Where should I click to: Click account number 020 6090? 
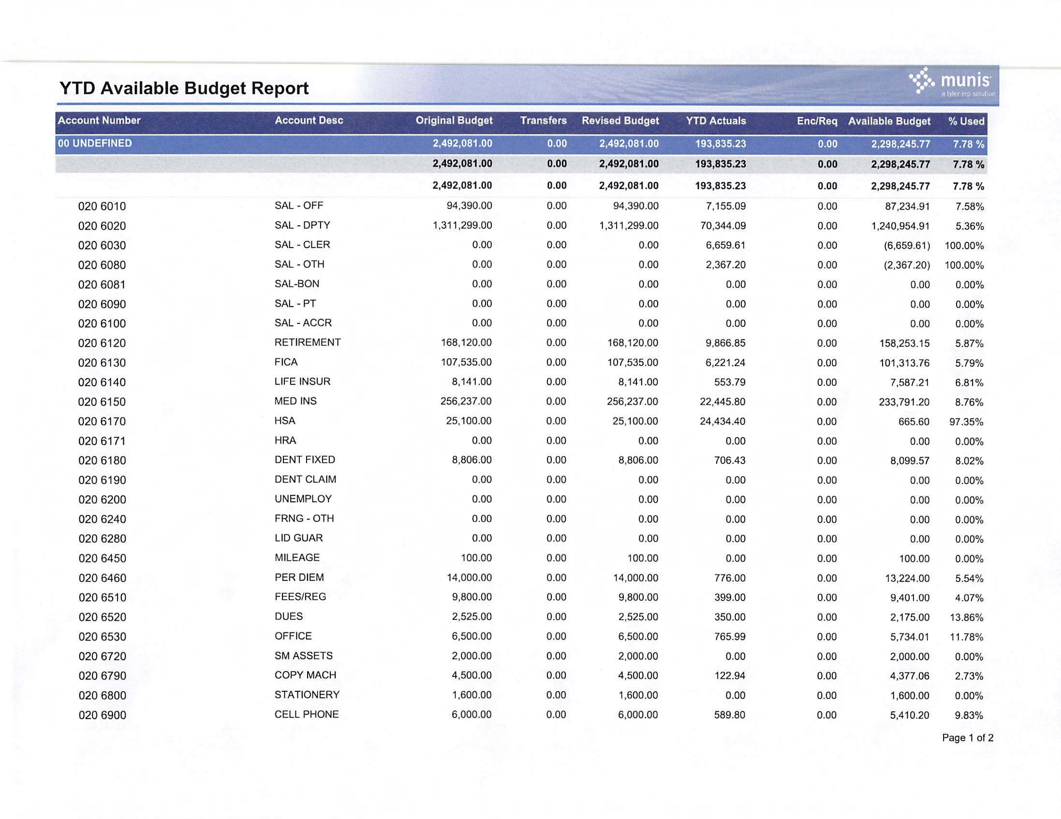pyautogui.click(x=102, y=304)
